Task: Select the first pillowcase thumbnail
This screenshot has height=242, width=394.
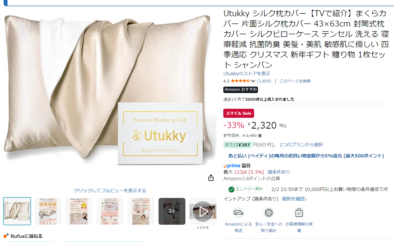Action: coord(17,211)
